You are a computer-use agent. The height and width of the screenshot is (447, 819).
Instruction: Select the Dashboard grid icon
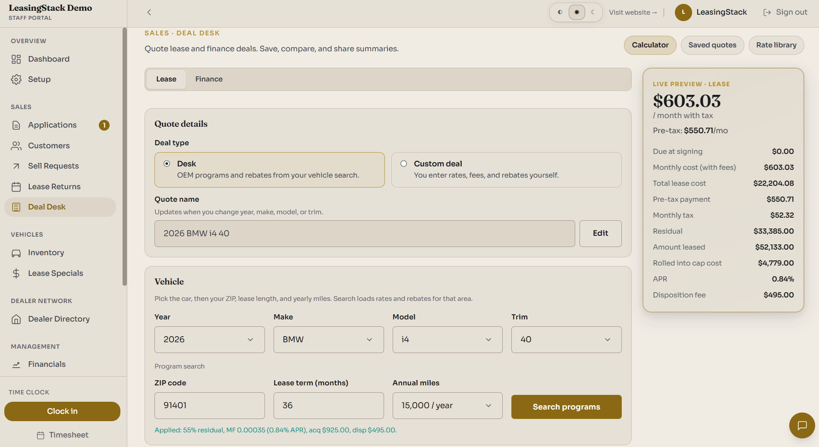[16, 59]
